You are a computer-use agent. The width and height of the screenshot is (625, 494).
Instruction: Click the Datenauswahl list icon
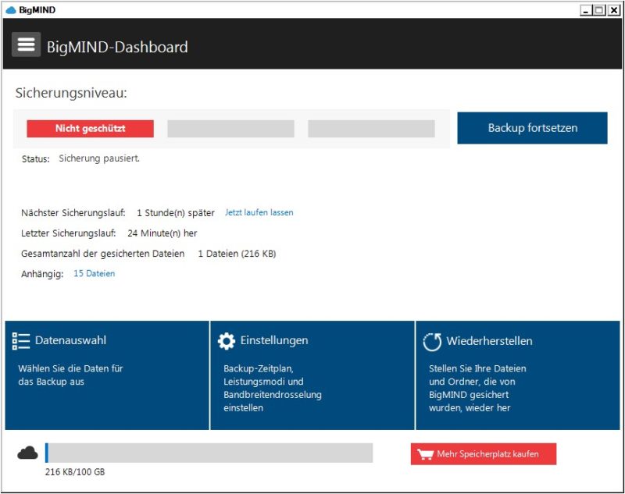click(21, 341)
